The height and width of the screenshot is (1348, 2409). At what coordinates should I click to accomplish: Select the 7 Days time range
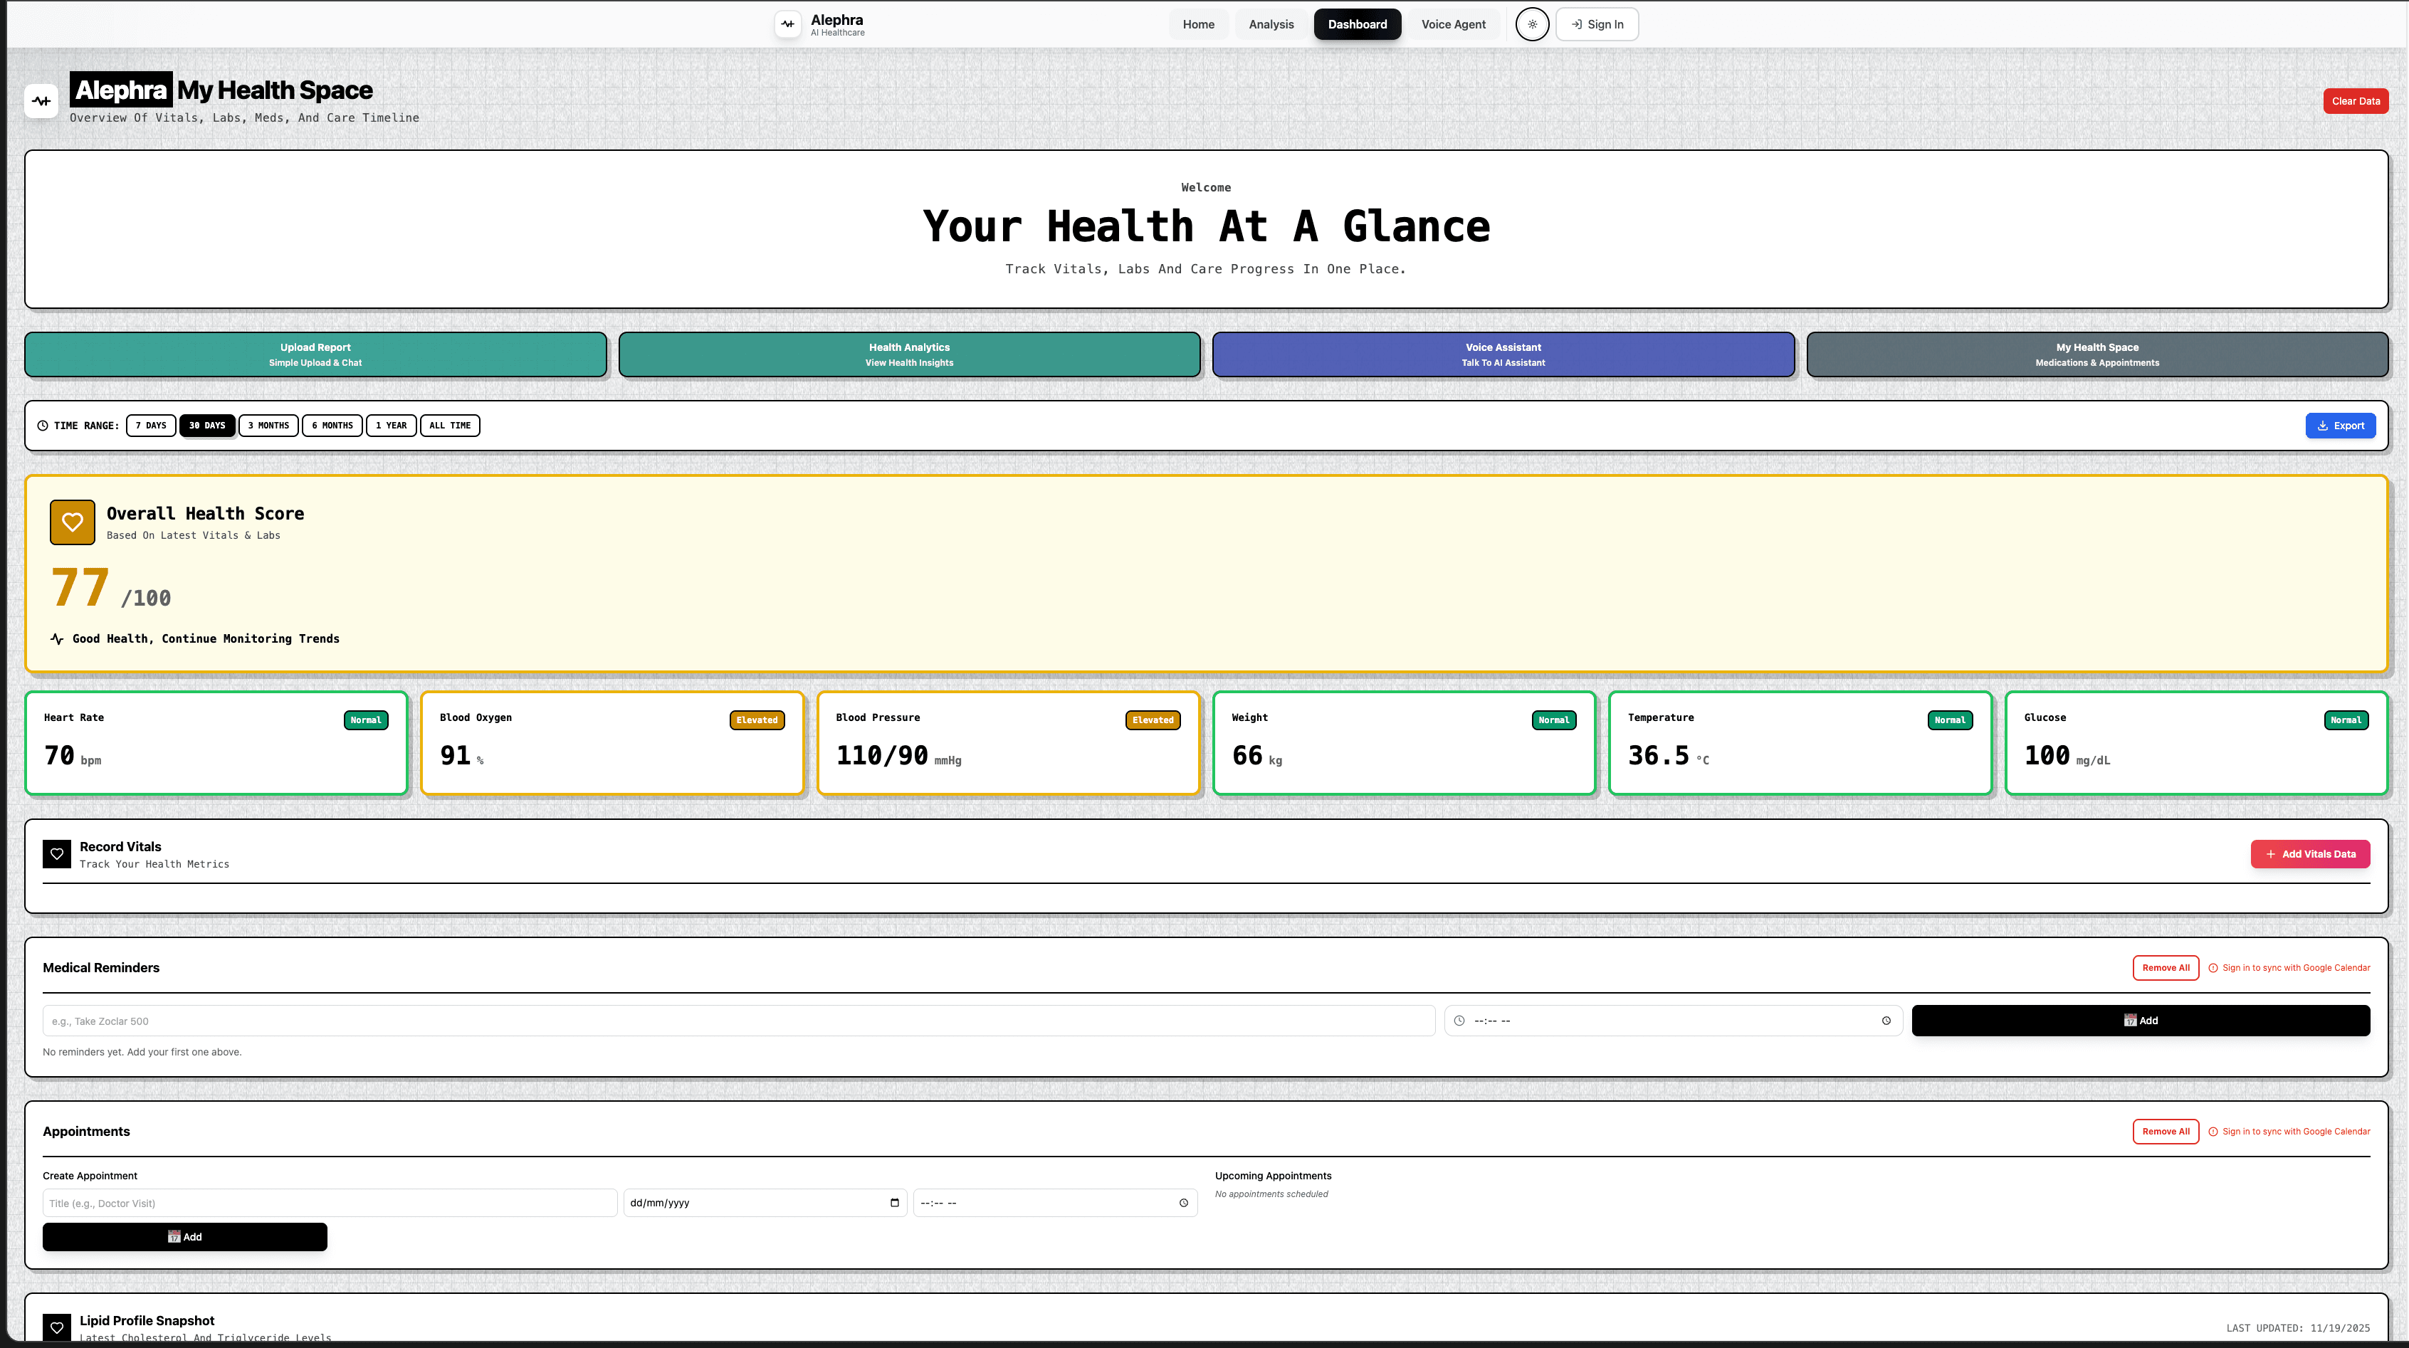click(x=151, y=426)
